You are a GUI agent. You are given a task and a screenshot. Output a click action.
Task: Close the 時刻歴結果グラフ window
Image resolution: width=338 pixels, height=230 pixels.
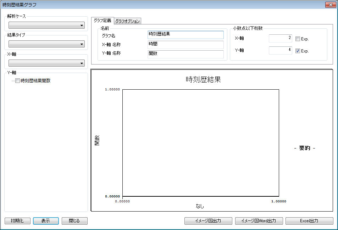coord(331,5)
